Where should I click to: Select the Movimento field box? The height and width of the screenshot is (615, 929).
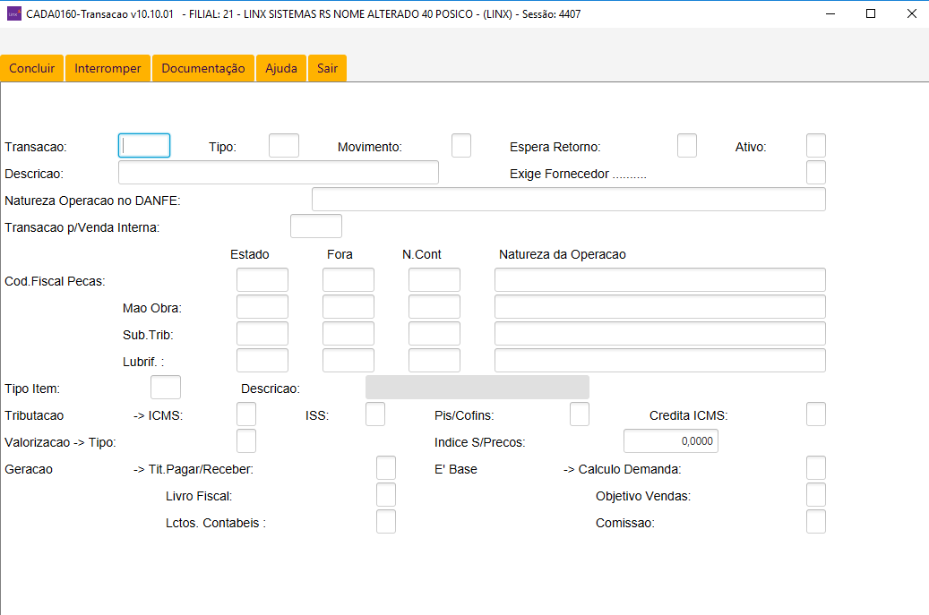461,146
